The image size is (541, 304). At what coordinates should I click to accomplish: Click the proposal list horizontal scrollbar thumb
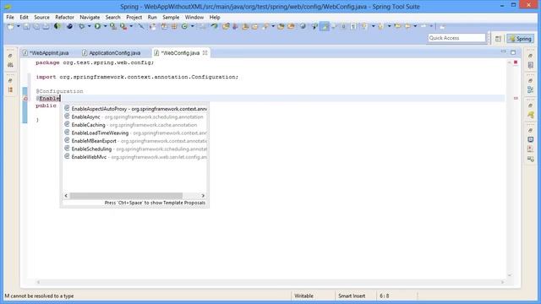(x=126, y=195)
